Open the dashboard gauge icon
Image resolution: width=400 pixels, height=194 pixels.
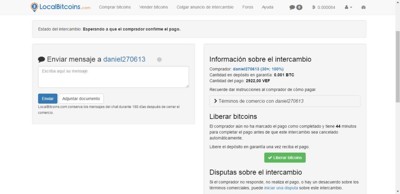tap(364, 7)
